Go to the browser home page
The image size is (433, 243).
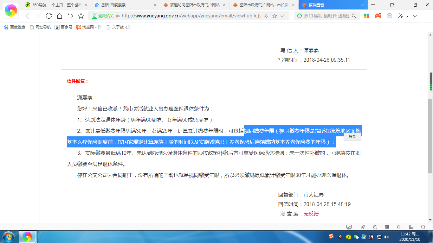tap(59, 16)
